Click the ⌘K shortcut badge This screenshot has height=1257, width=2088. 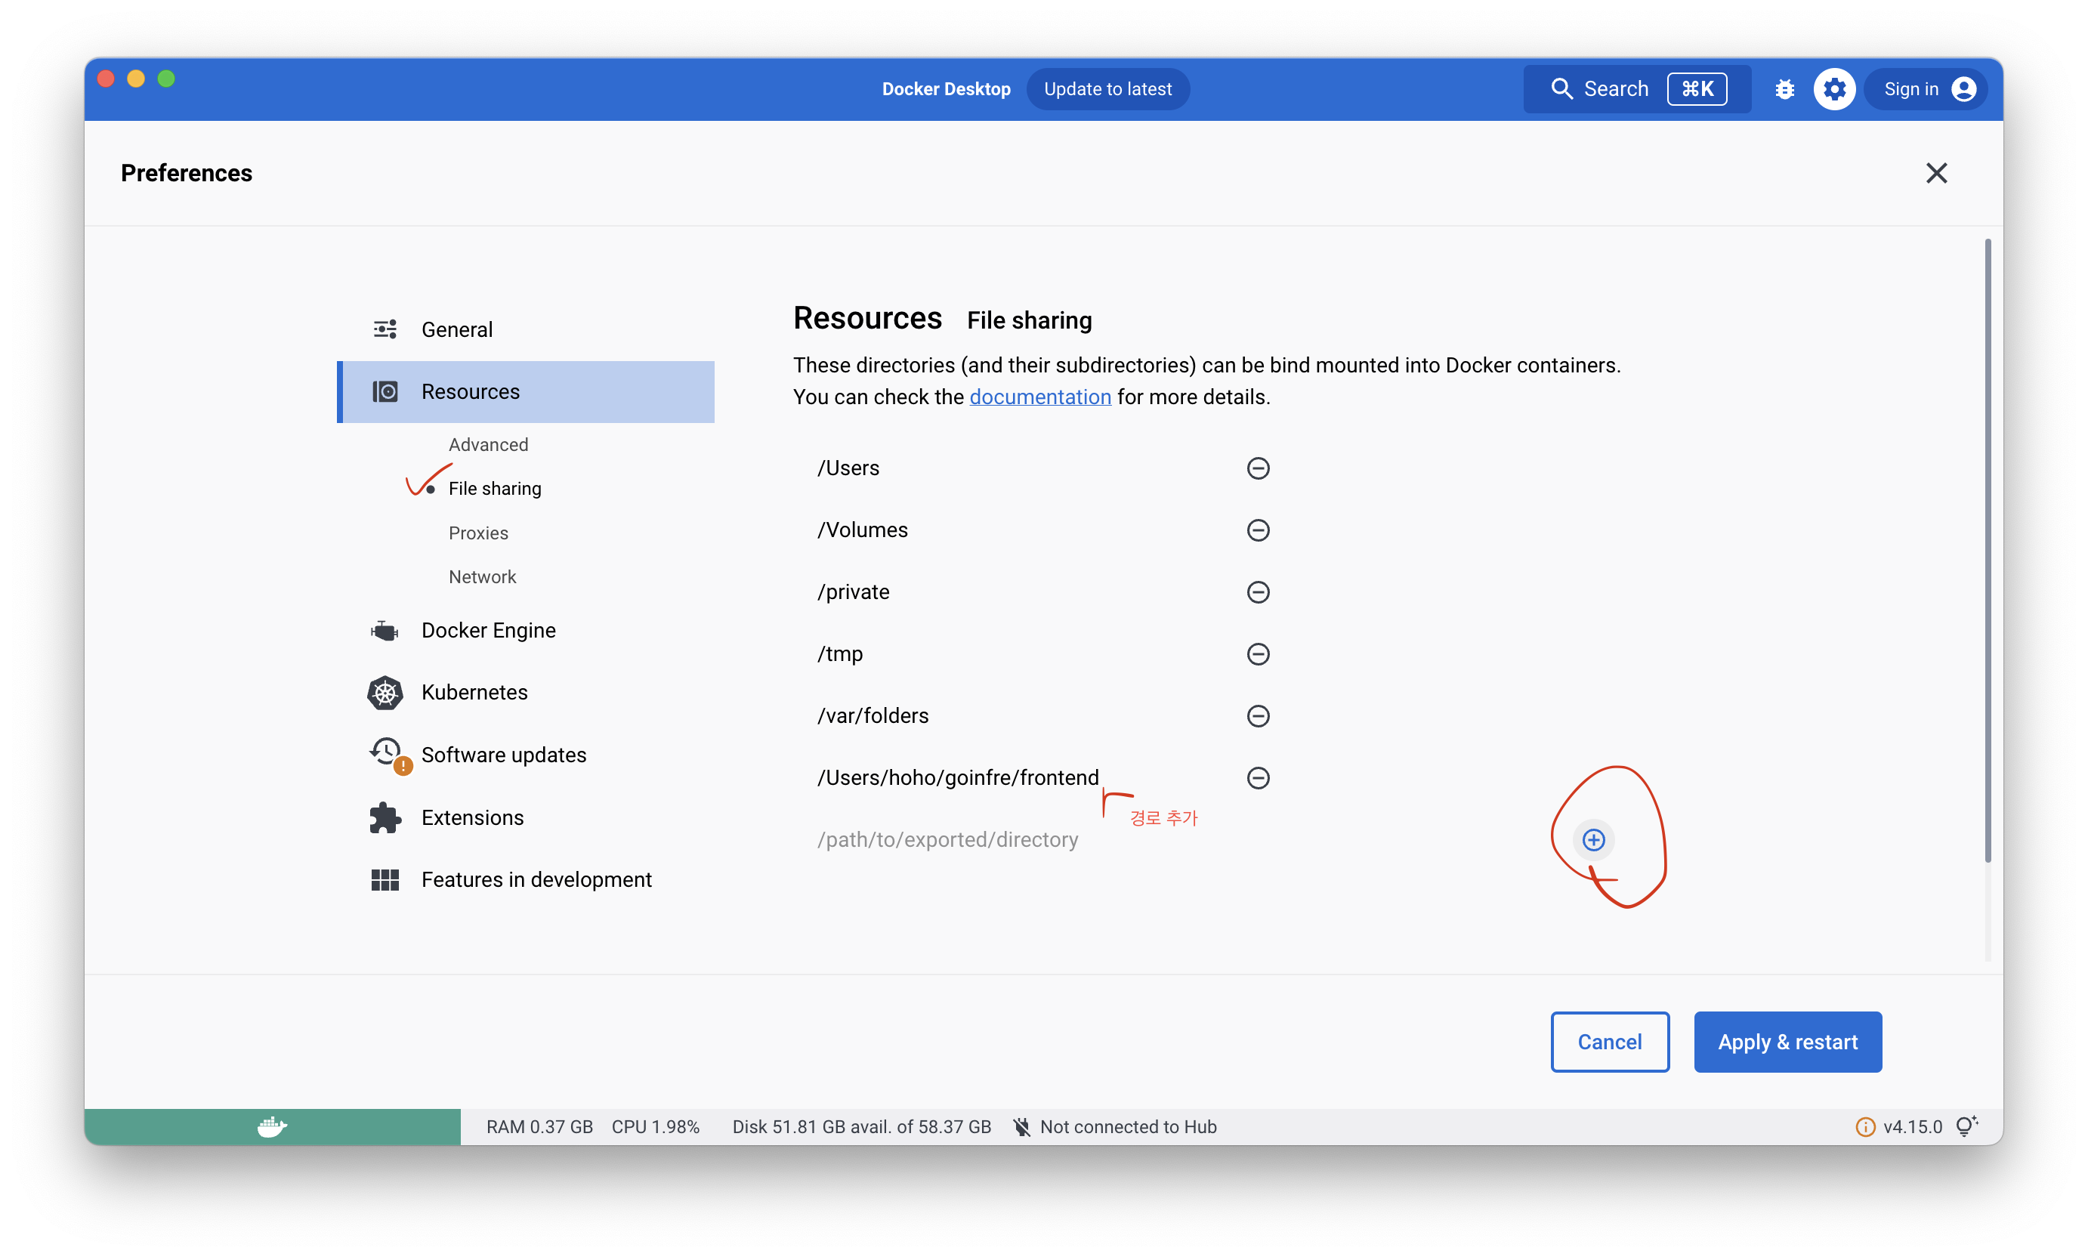coord(1697,89)
